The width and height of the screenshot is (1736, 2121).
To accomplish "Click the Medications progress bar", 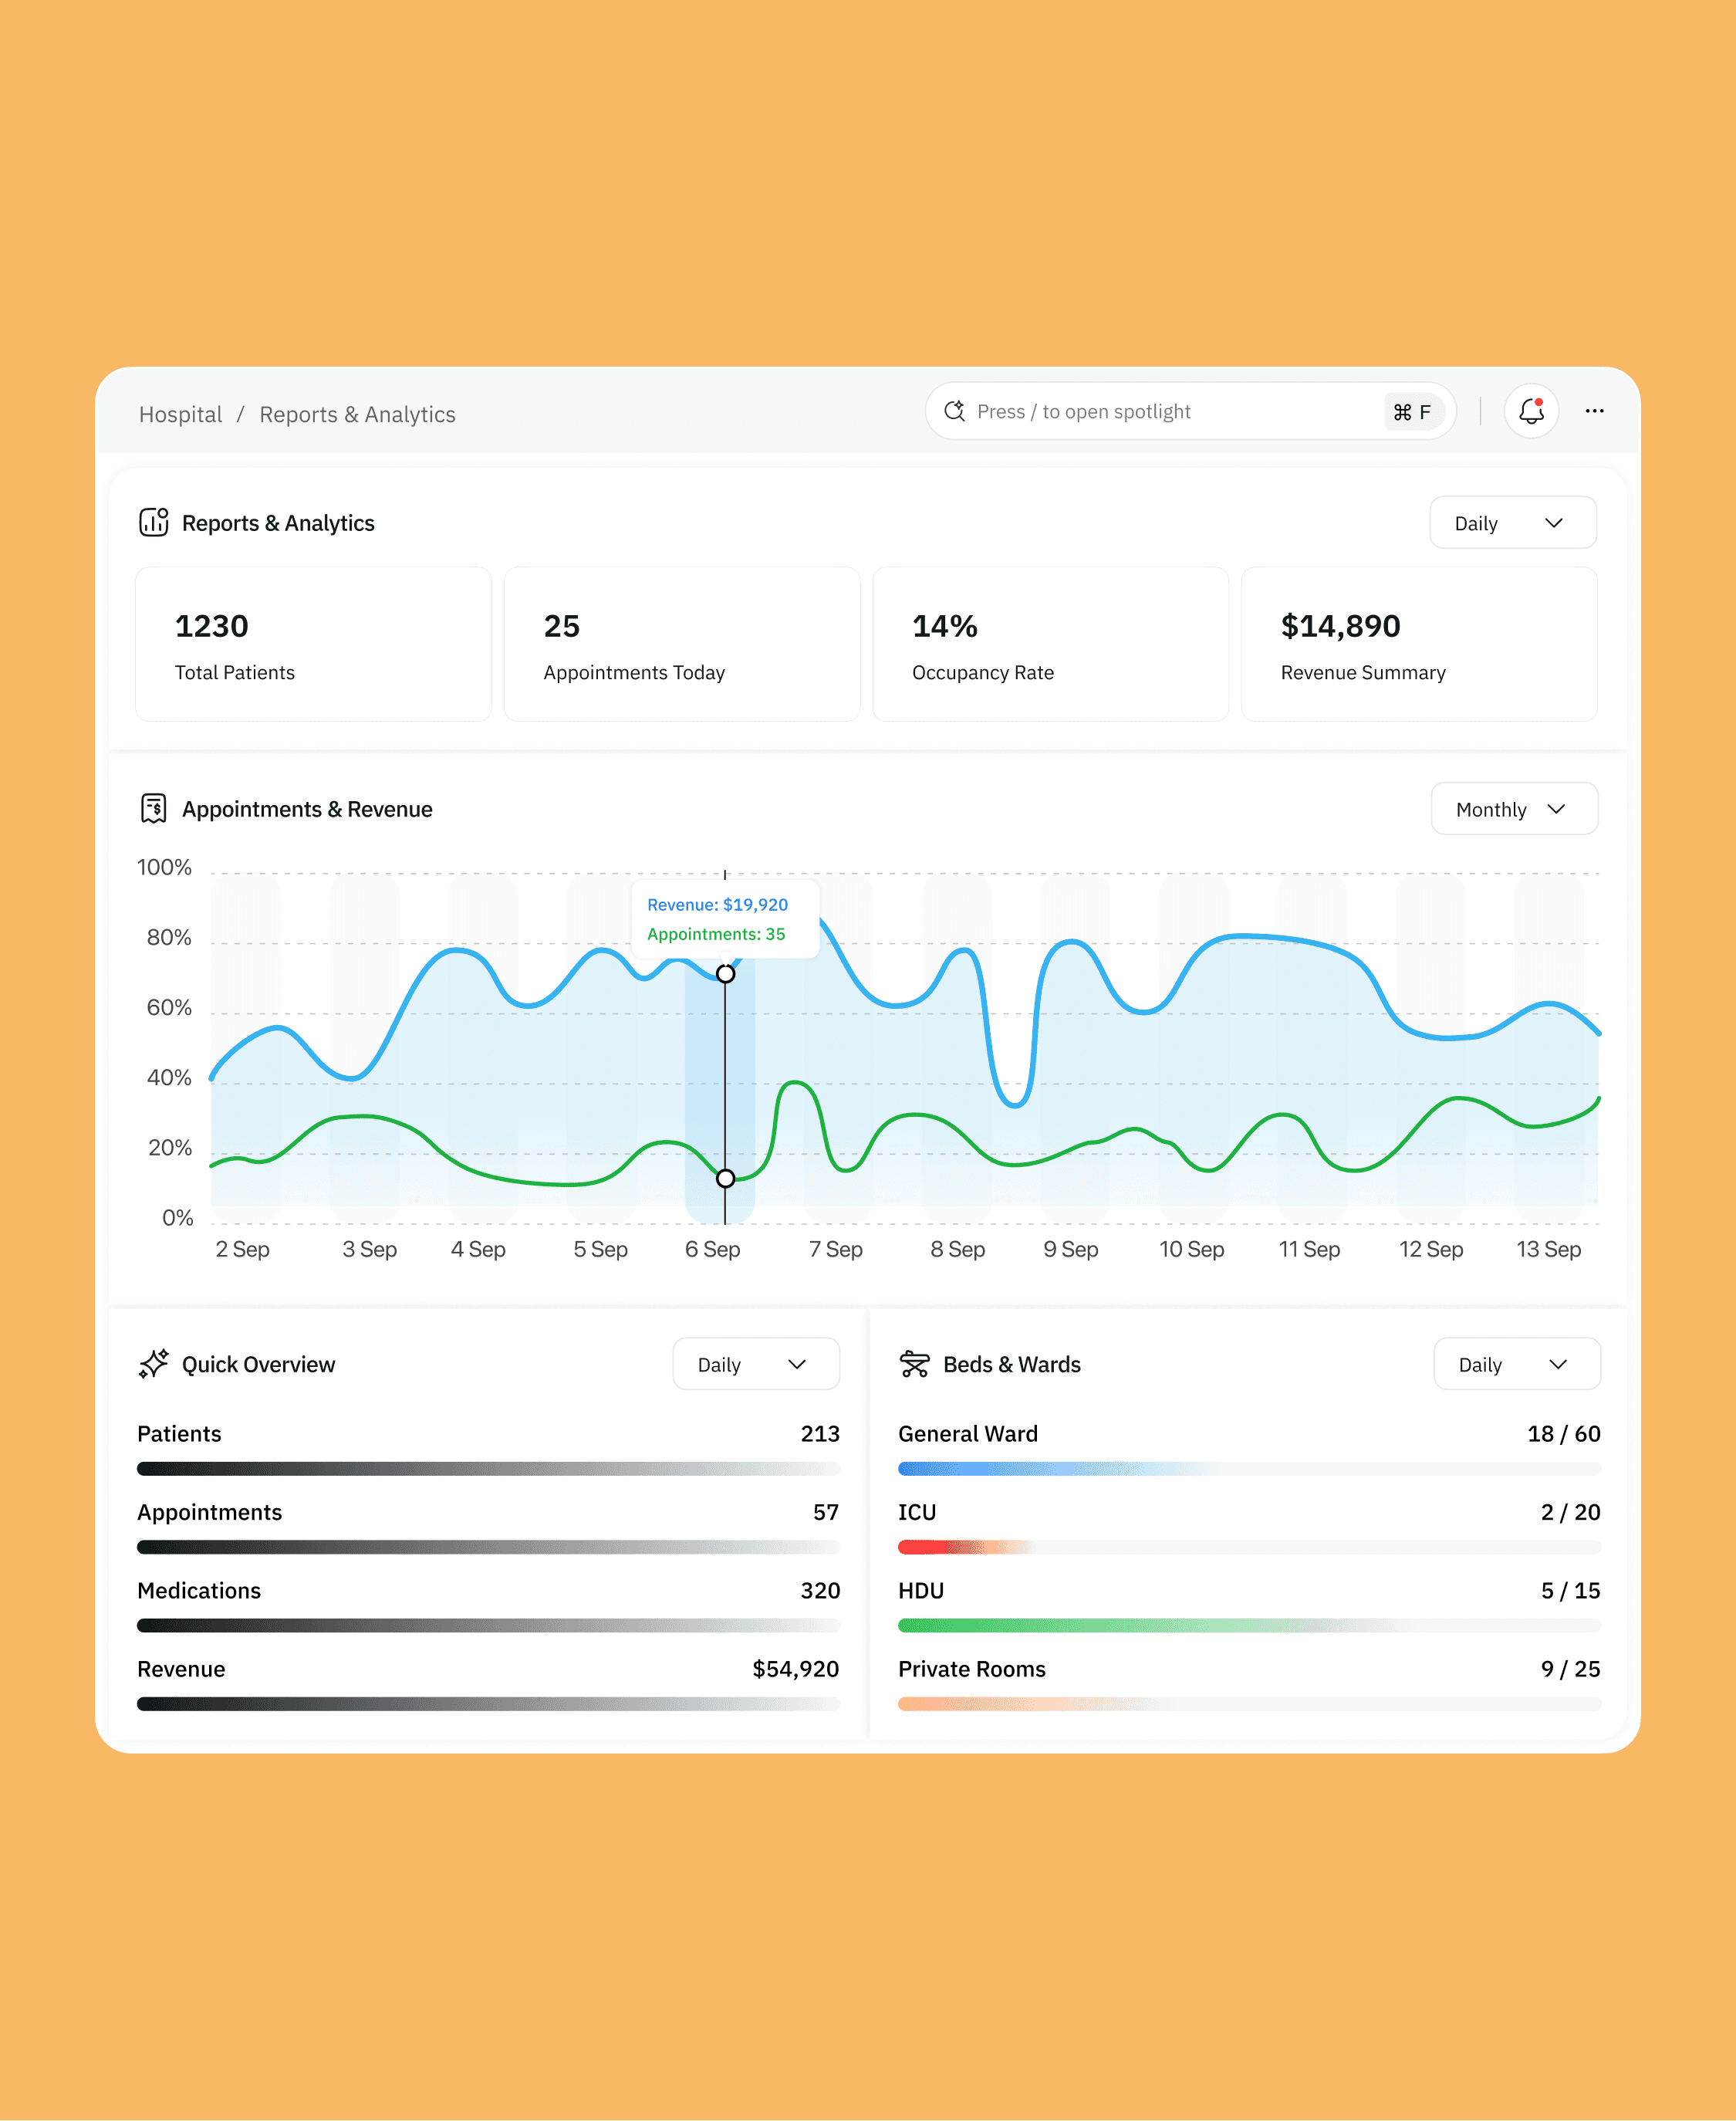I will pyautogui.click(x=488, y=1625).
